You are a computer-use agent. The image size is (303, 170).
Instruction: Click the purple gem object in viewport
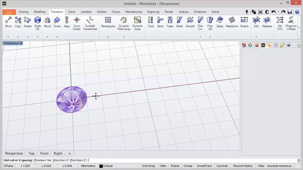point(71,100)
